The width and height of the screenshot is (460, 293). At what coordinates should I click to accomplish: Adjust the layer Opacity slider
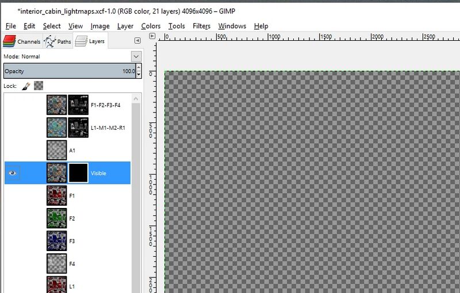coord(70,71)
